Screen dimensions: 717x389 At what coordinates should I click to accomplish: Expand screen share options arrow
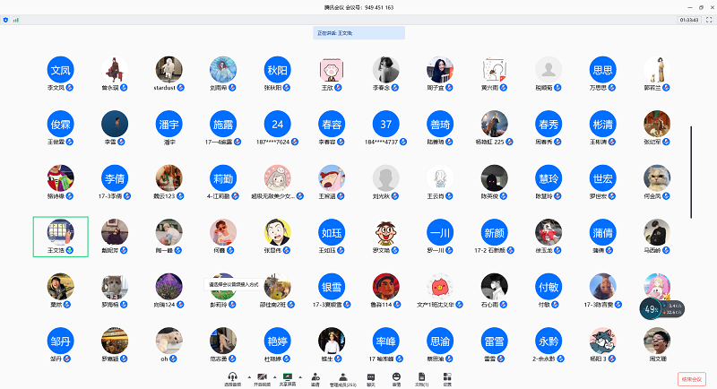302,377
